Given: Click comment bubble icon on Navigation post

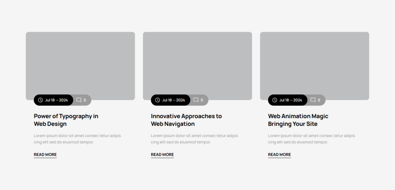Looking at the screenshot, I should point(196,100).
